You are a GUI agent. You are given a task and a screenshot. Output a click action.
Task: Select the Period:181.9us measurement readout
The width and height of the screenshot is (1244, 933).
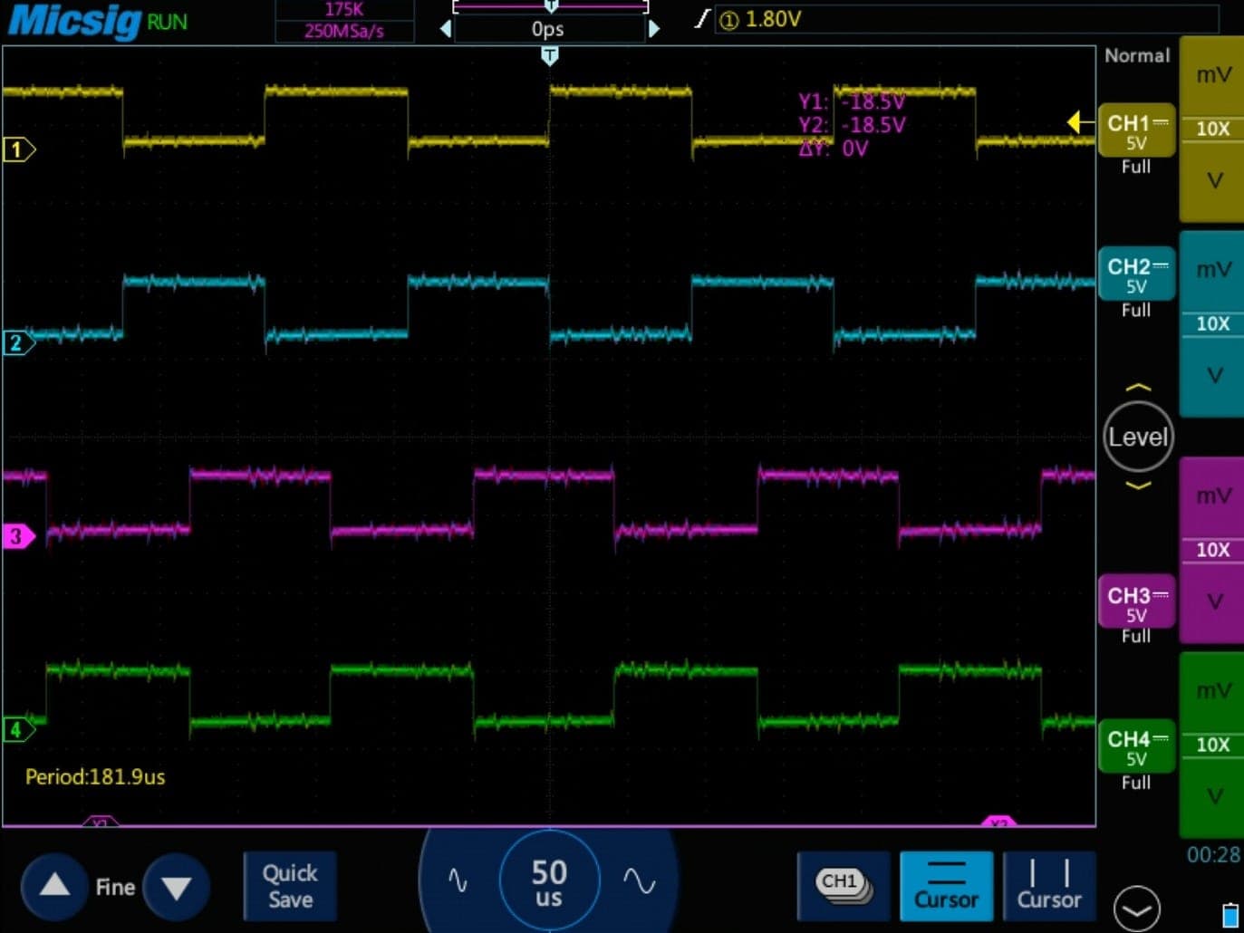pyautogui.click(x=95, y=776)
